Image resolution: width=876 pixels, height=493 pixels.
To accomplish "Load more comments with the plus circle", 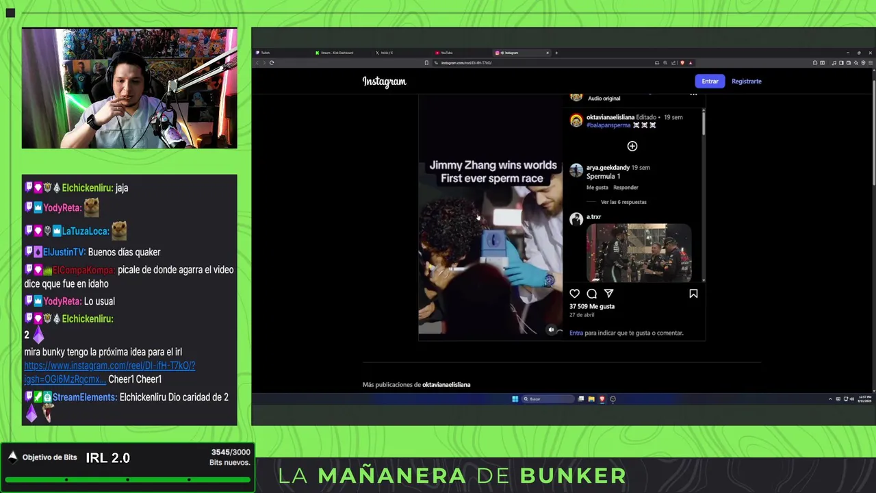I will (x=632, y=146).
